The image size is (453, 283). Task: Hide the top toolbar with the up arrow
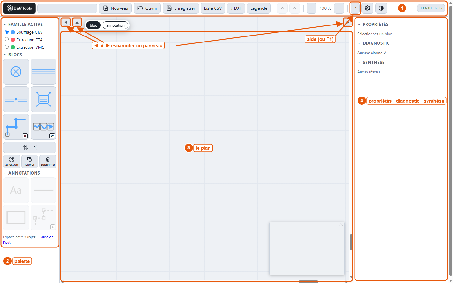pos(77,22)
